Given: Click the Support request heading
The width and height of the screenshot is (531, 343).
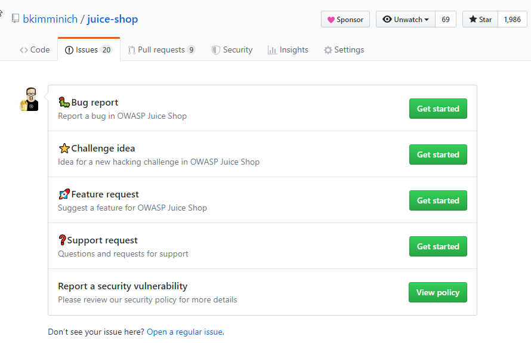Looking at the screenshot, I should point(102,240).
